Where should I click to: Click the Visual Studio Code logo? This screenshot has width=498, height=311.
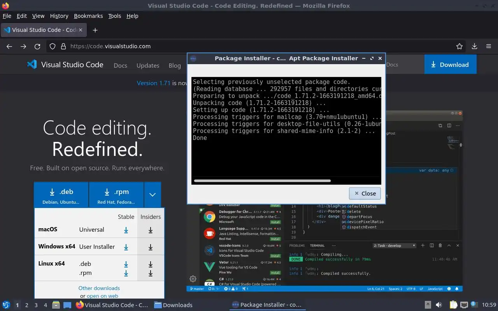(x=65, y=65)
